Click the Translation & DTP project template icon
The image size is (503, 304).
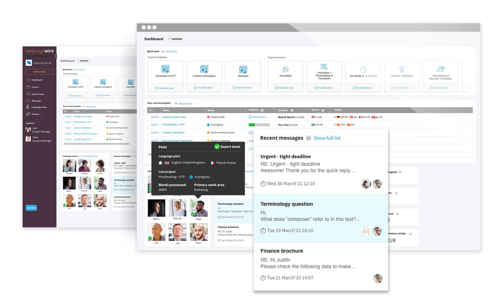pos(165,70)
